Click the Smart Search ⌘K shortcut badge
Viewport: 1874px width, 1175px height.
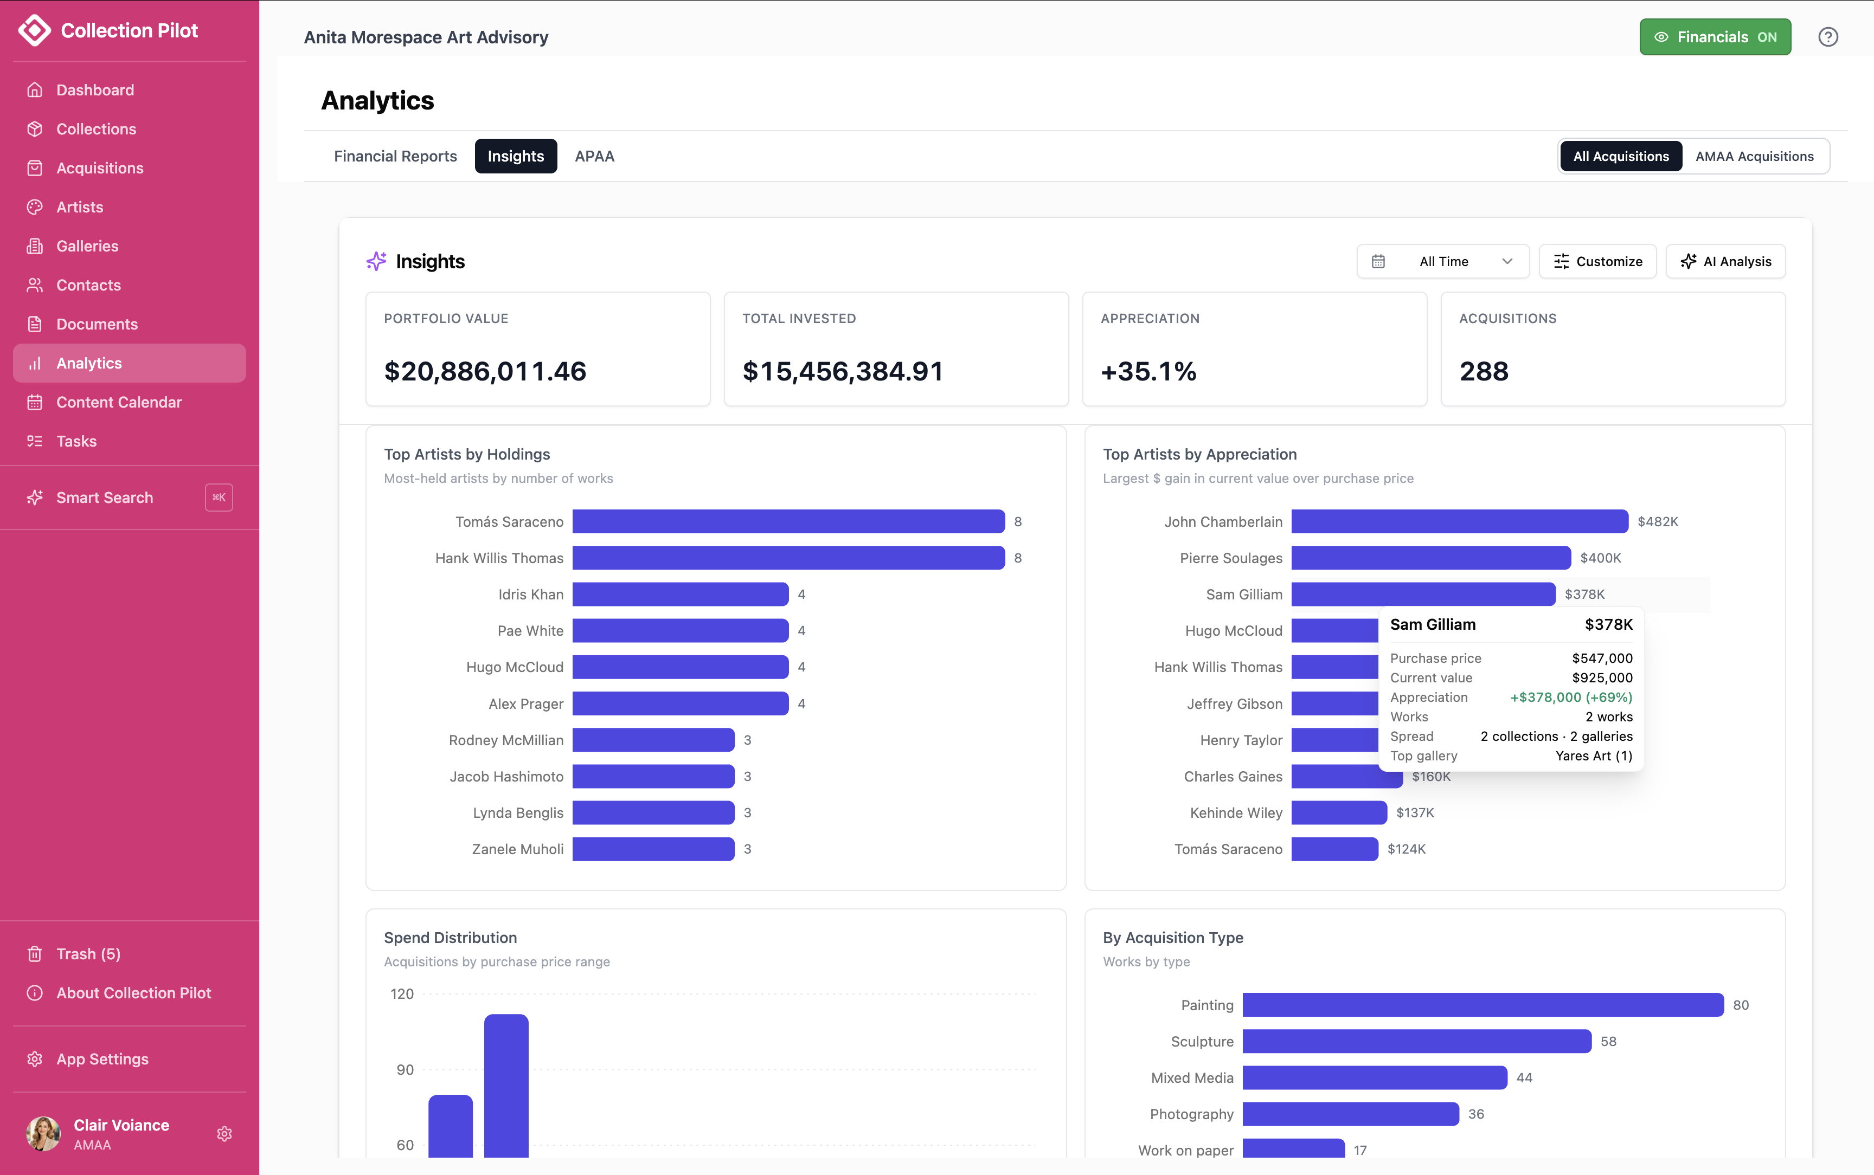[x=219, y=498]
